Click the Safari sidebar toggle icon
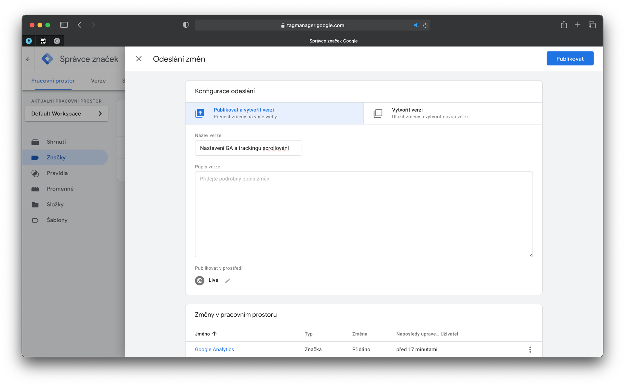 point(64,25)
